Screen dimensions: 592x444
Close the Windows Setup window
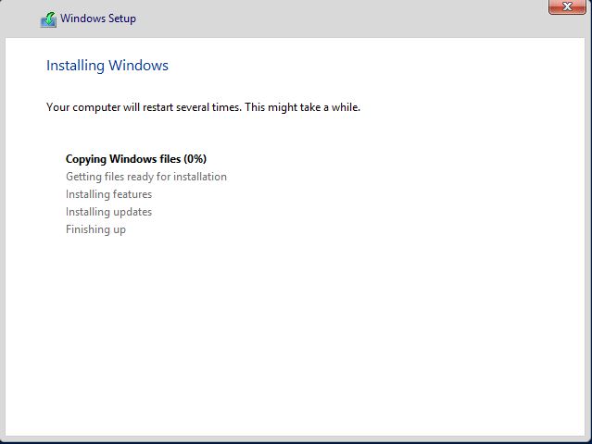pyautogui.click(x=567, y=6)
